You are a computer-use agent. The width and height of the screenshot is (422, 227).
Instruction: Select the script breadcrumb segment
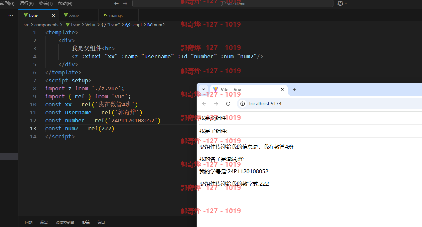click(x=134, y=25)
